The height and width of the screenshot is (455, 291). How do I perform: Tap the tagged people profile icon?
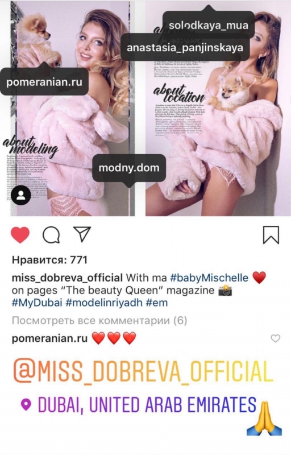(21, 195)
